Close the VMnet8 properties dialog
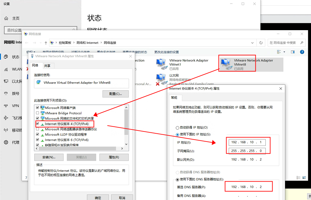The image size is (311, 200). tap(131, 56)
